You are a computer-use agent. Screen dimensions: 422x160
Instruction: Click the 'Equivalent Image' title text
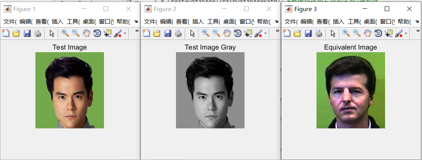[x=350, y=47]
